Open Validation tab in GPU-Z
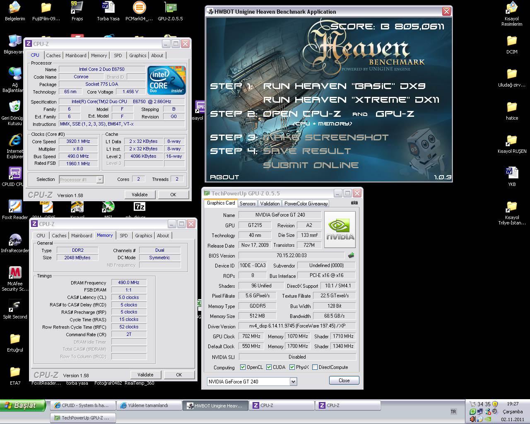The height and width of the screenshot is (424, 530). [270, 203]
